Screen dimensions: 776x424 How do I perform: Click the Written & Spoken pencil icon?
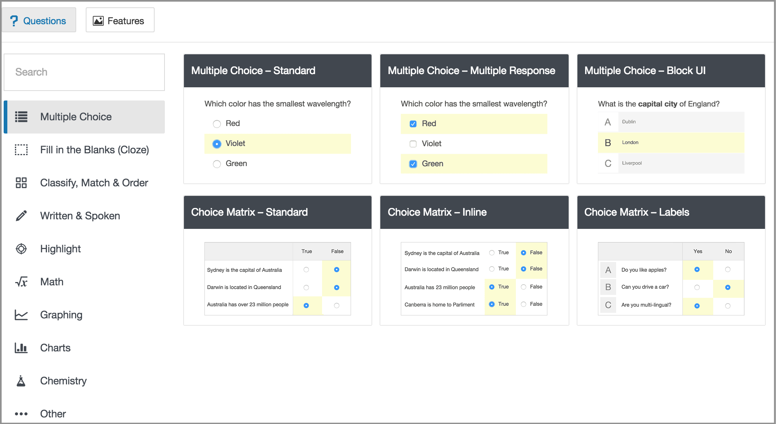21,216
